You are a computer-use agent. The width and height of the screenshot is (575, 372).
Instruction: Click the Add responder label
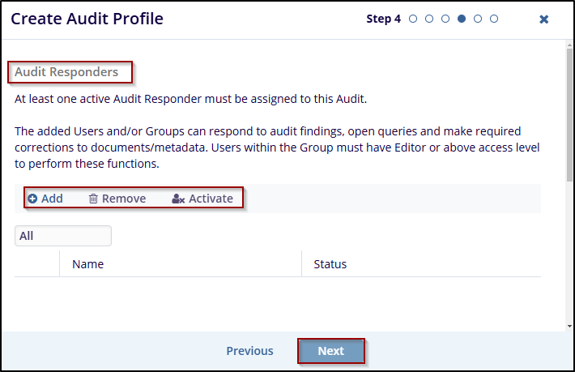tap(52, 199)
